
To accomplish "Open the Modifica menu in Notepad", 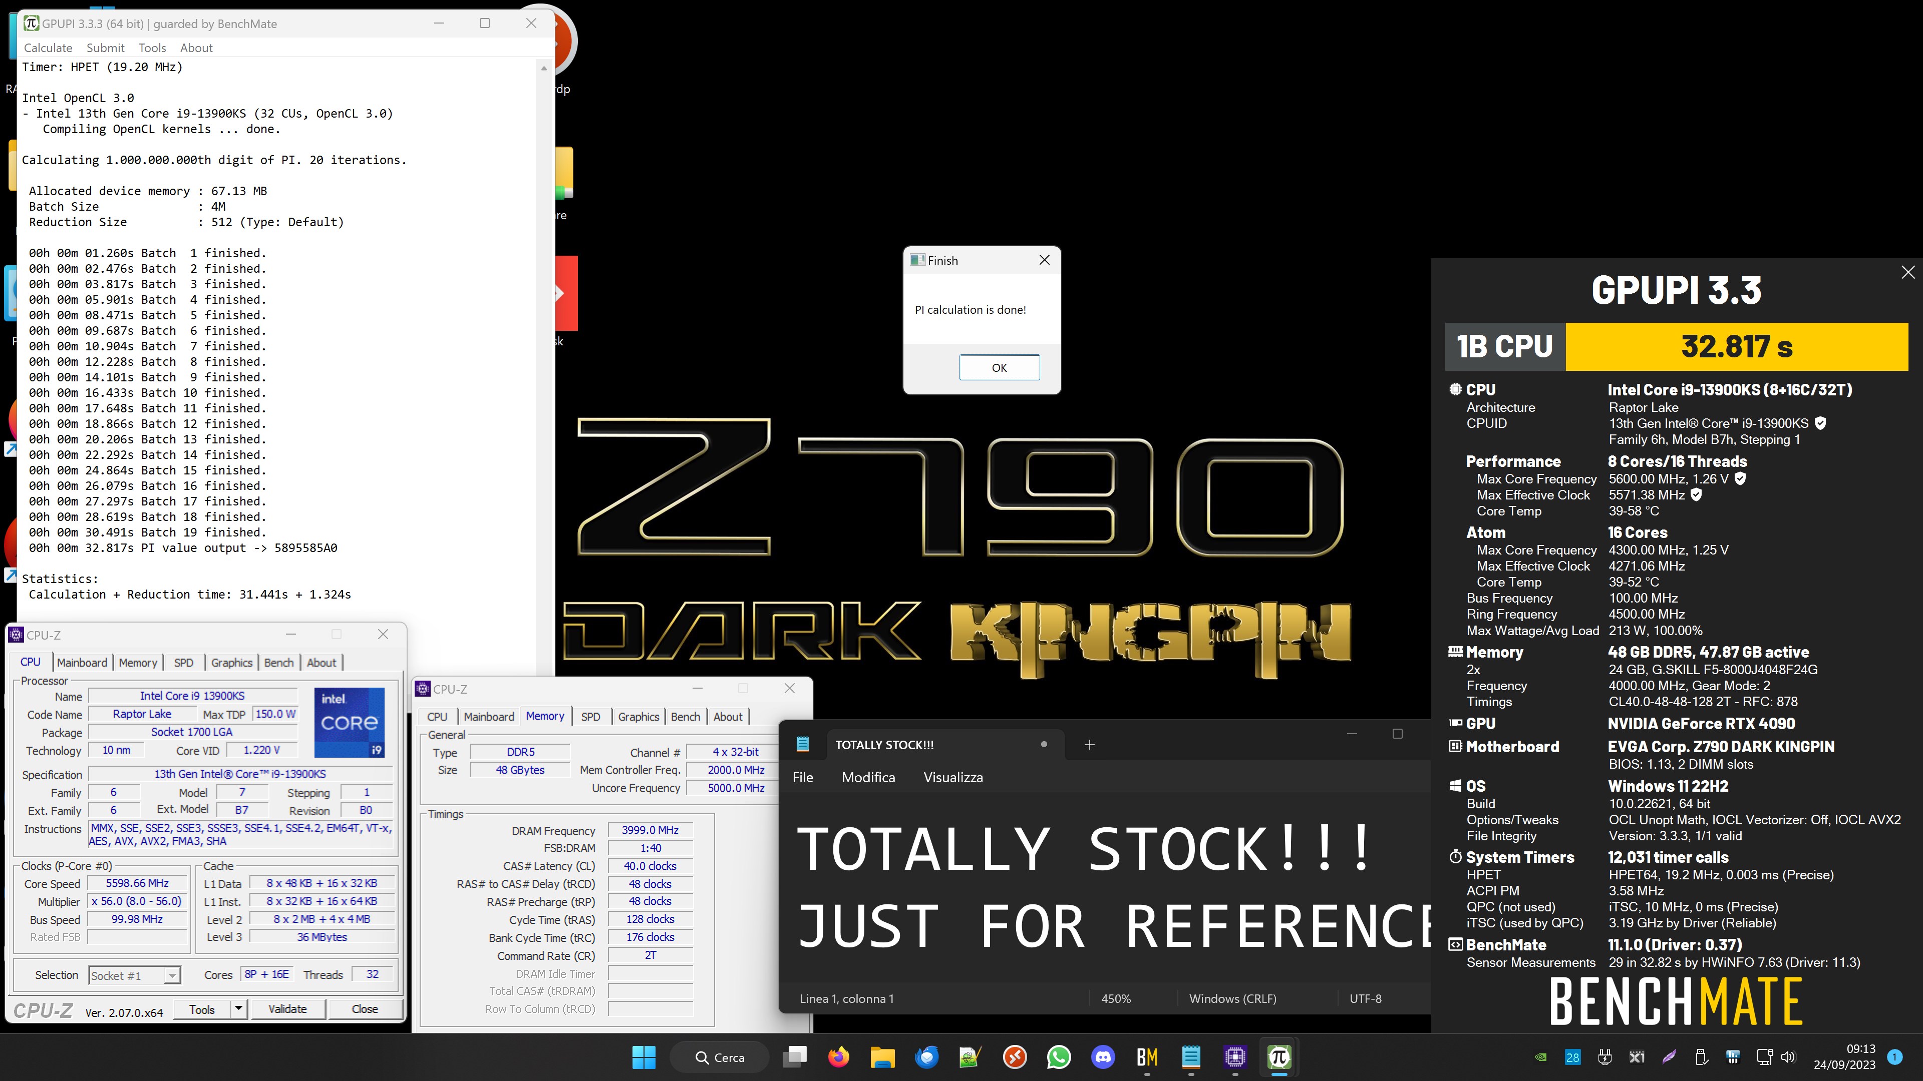I will pyautogui.click(x=868, y=777).
